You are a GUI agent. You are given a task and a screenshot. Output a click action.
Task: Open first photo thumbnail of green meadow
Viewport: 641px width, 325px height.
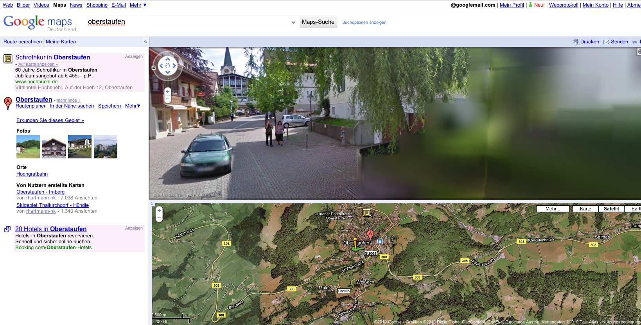[28, 147]
